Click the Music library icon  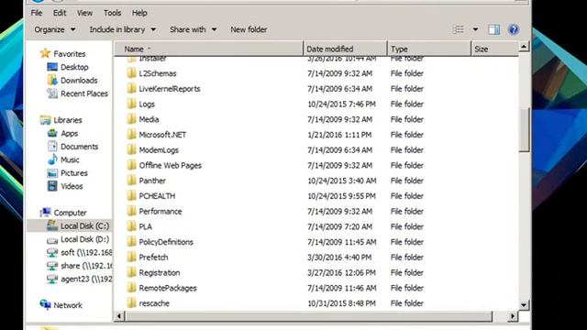click(52, 159)
